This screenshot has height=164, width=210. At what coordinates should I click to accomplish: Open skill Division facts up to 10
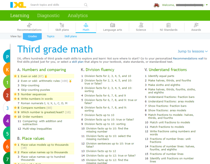pos(99,115)
